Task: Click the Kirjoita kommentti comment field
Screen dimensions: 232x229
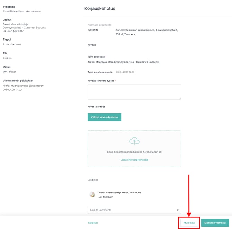Action: click(132, 210)
